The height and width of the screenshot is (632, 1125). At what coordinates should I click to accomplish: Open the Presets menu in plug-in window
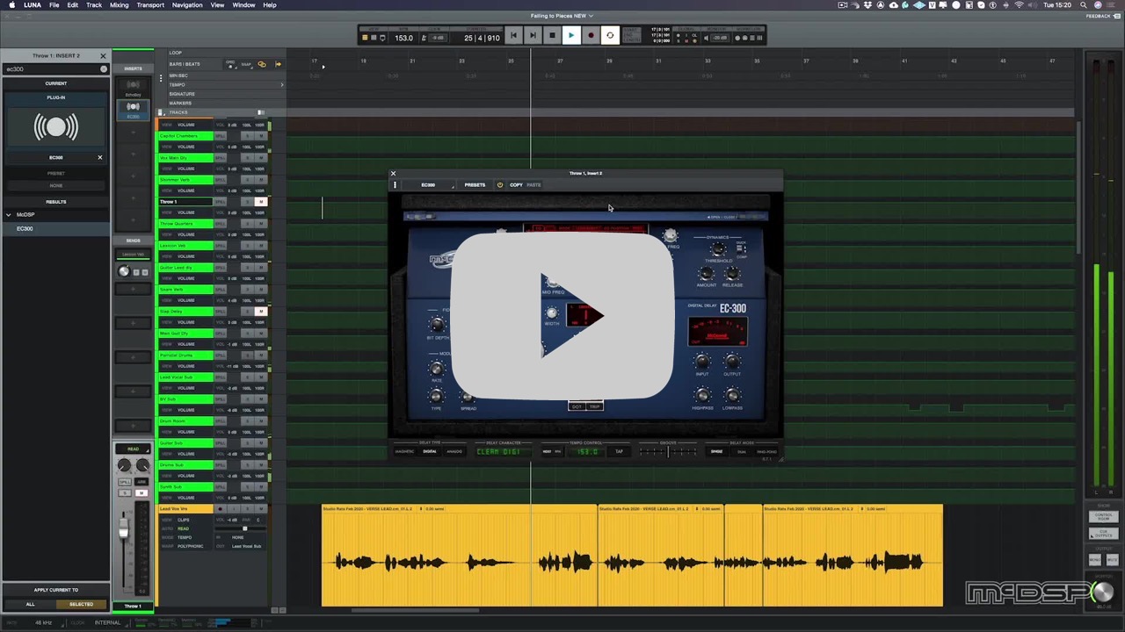pos(475,185)
